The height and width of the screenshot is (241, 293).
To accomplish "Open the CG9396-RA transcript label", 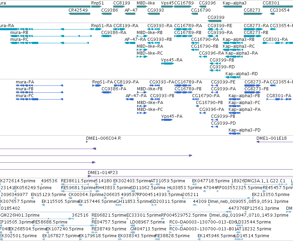I will pyautogui.click(x=211, y=53).
